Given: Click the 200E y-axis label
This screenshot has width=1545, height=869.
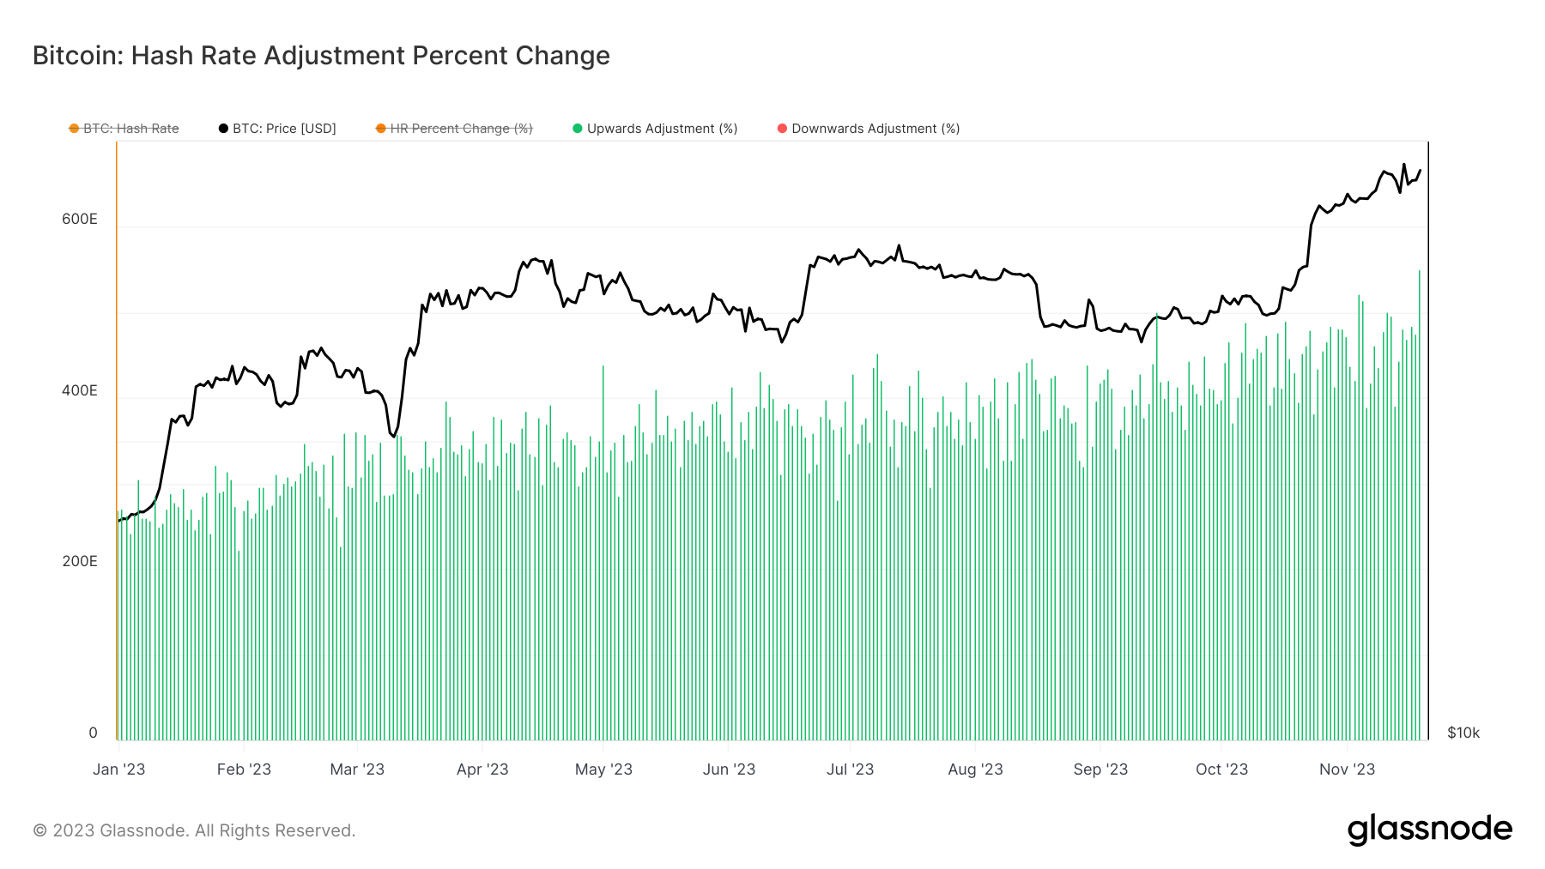Looking at the screenshot, I should (x=80, y=562).
